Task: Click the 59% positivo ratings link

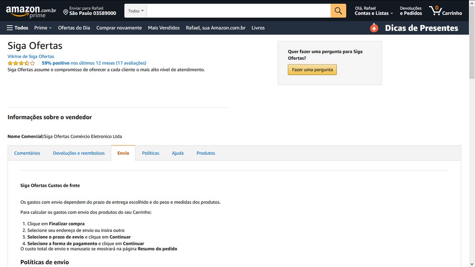Action: click(x=56, y=63)
